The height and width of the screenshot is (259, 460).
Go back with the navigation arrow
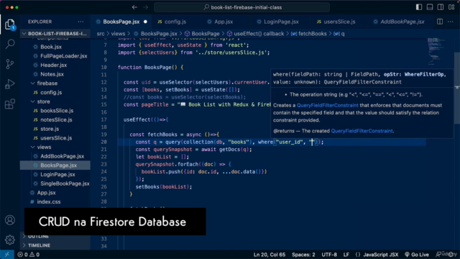(134, 7)
